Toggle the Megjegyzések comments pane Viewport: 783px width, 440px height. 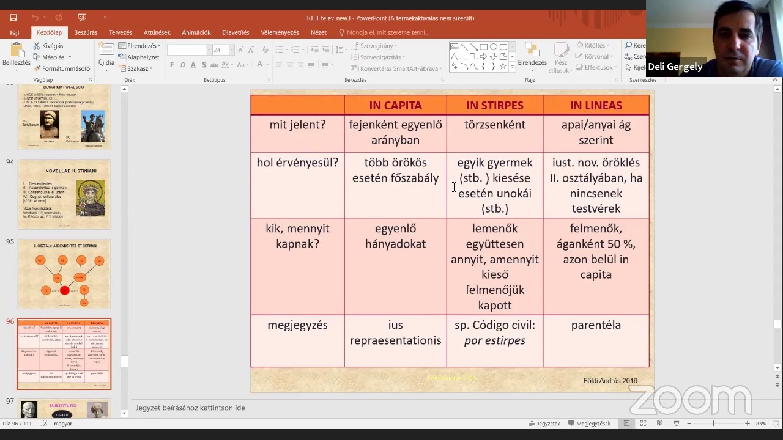[x=590, y=424]
